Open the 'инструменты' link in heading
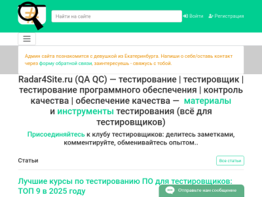The image size is (262, 197). (x=85, y=111)
